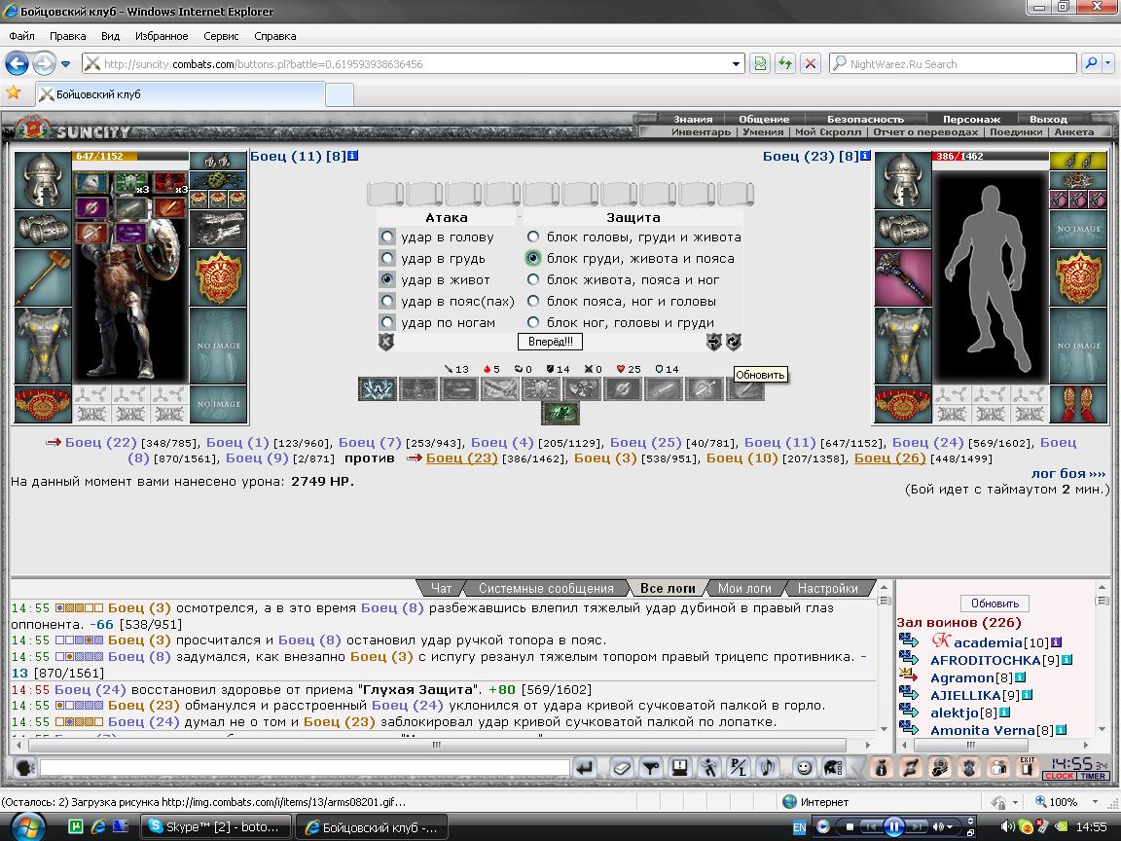Click the IE refresh green arrows icon

pos(785,63)
